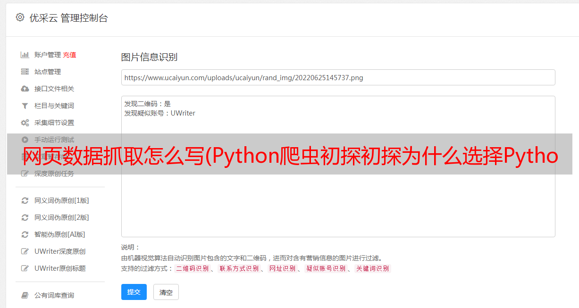Open 采集细节设置 menu item

coord(54,123)
